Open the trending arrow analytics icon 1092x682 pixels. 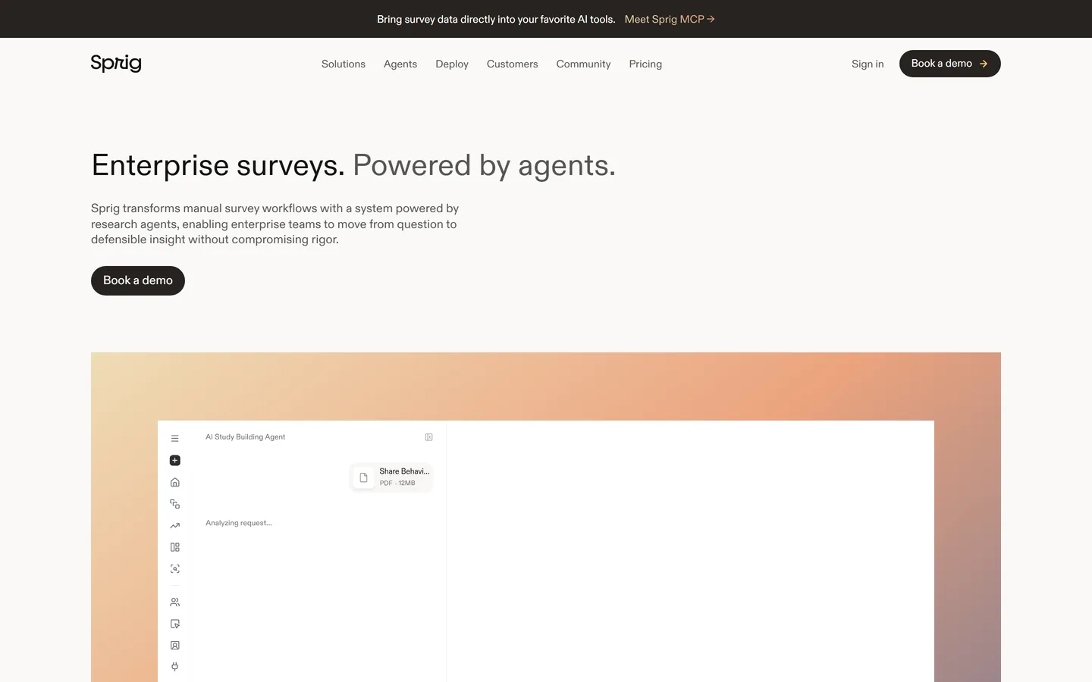pos(174,525)
